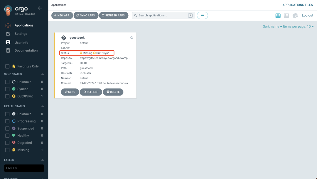Screen dimensions: 317x179
Task: Click the slash shortcut key hint
Action: point(190,16)
